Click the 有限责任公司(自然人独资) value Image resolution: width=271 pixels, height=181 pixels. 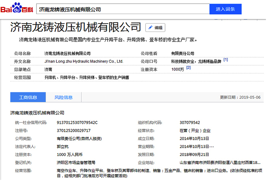point(79,139)
